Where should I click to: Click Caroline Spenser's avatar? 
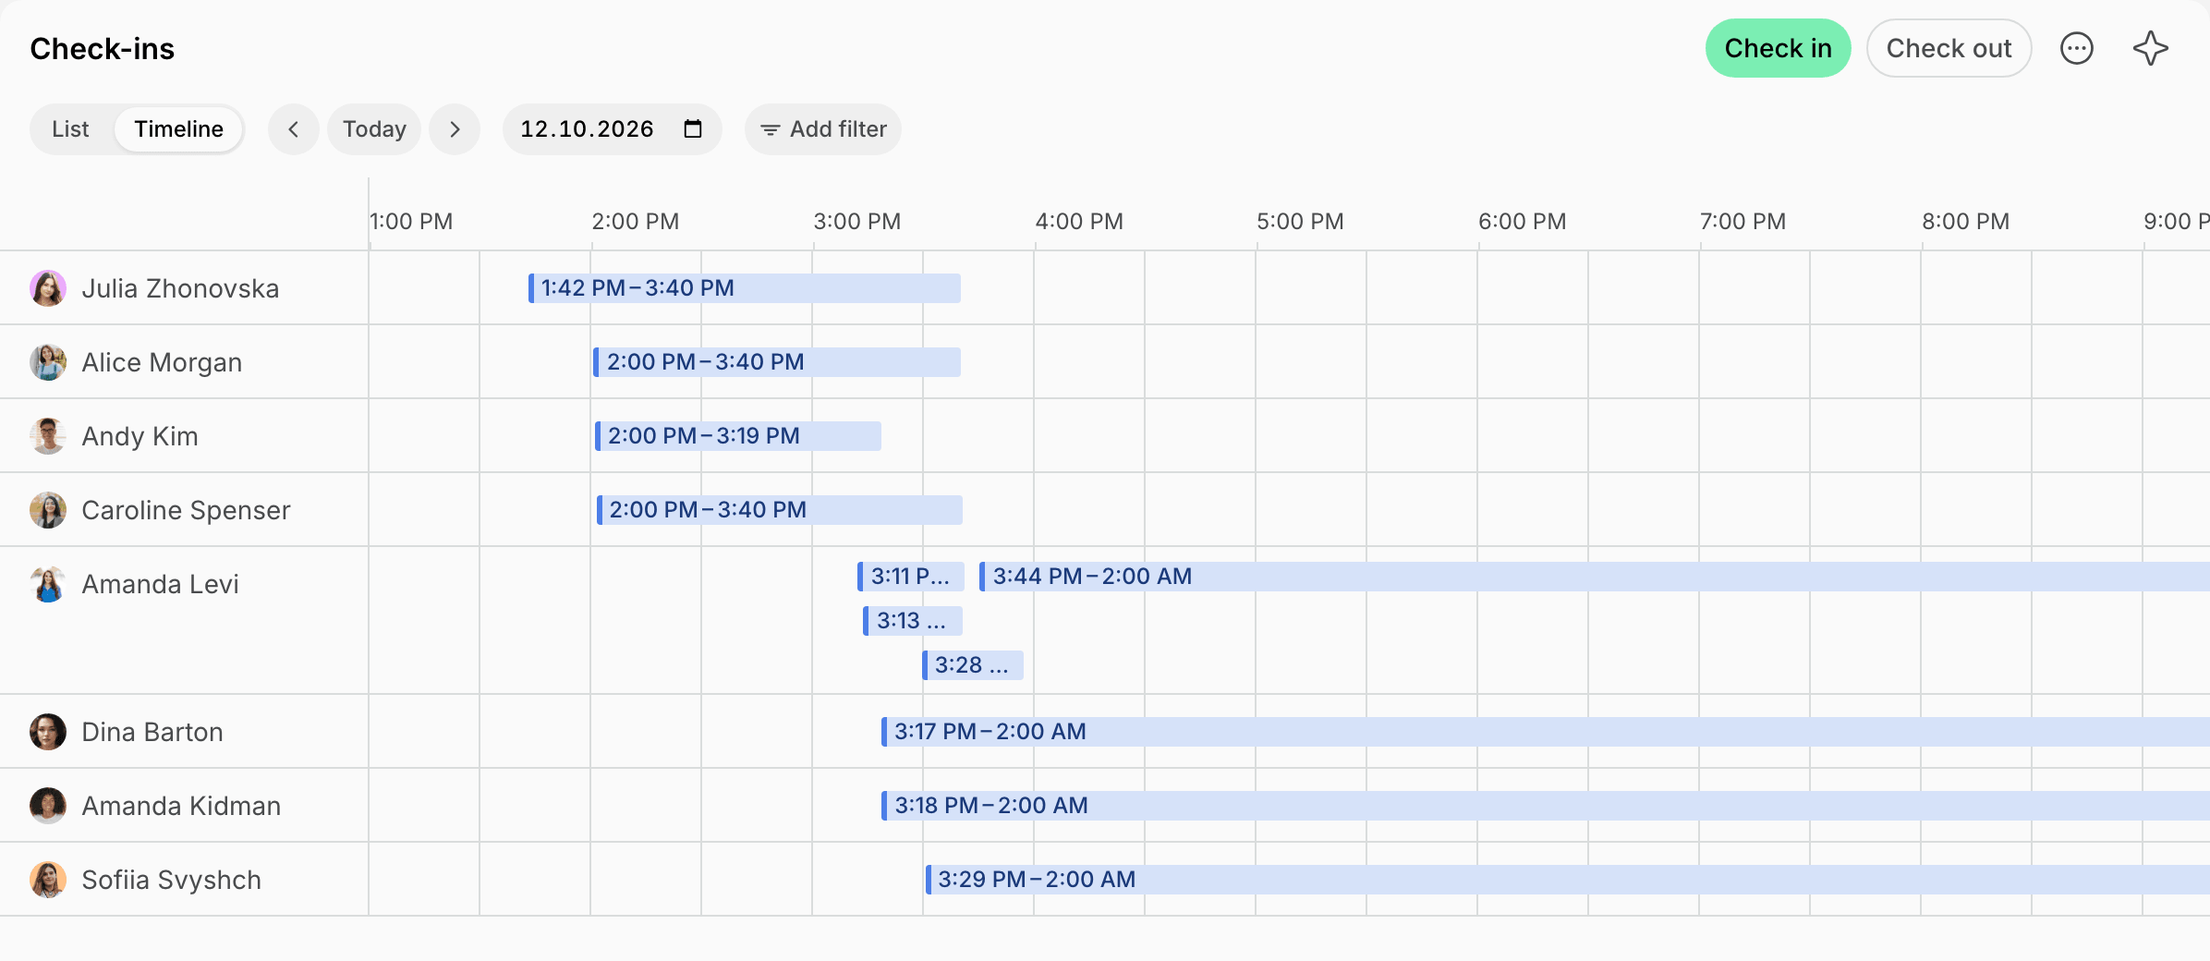click(48, 510)
